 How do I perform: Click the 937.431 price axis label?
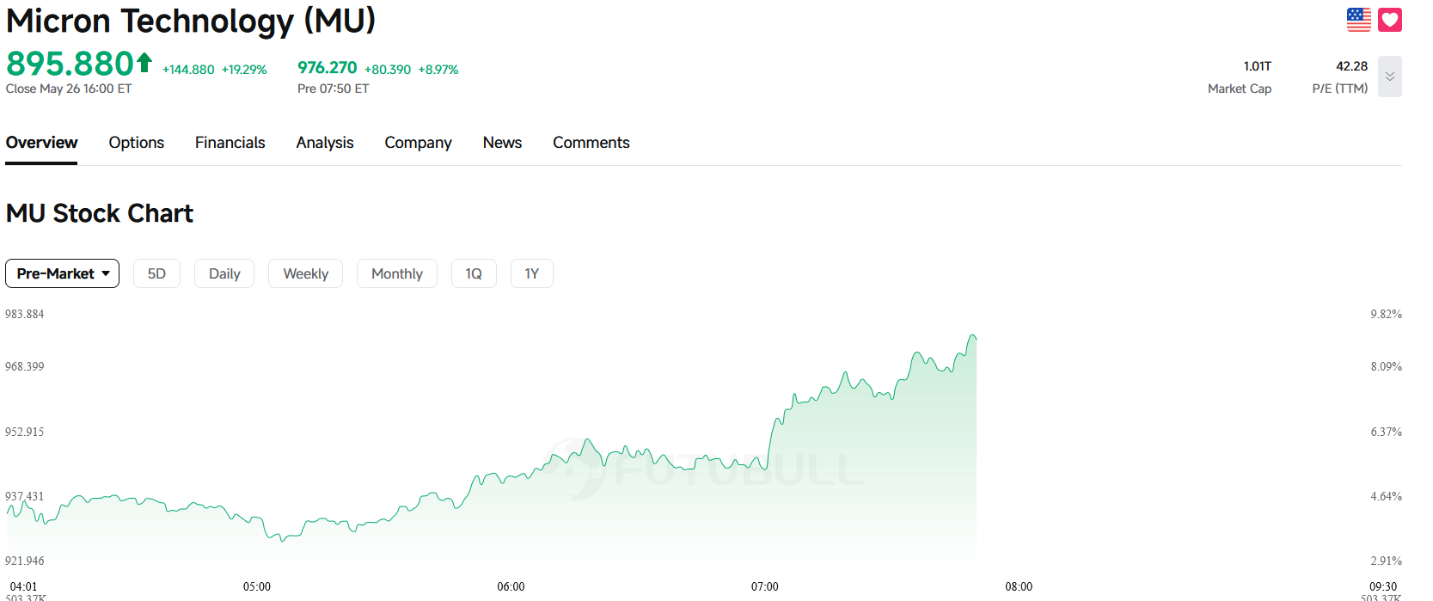pos(25,497)
